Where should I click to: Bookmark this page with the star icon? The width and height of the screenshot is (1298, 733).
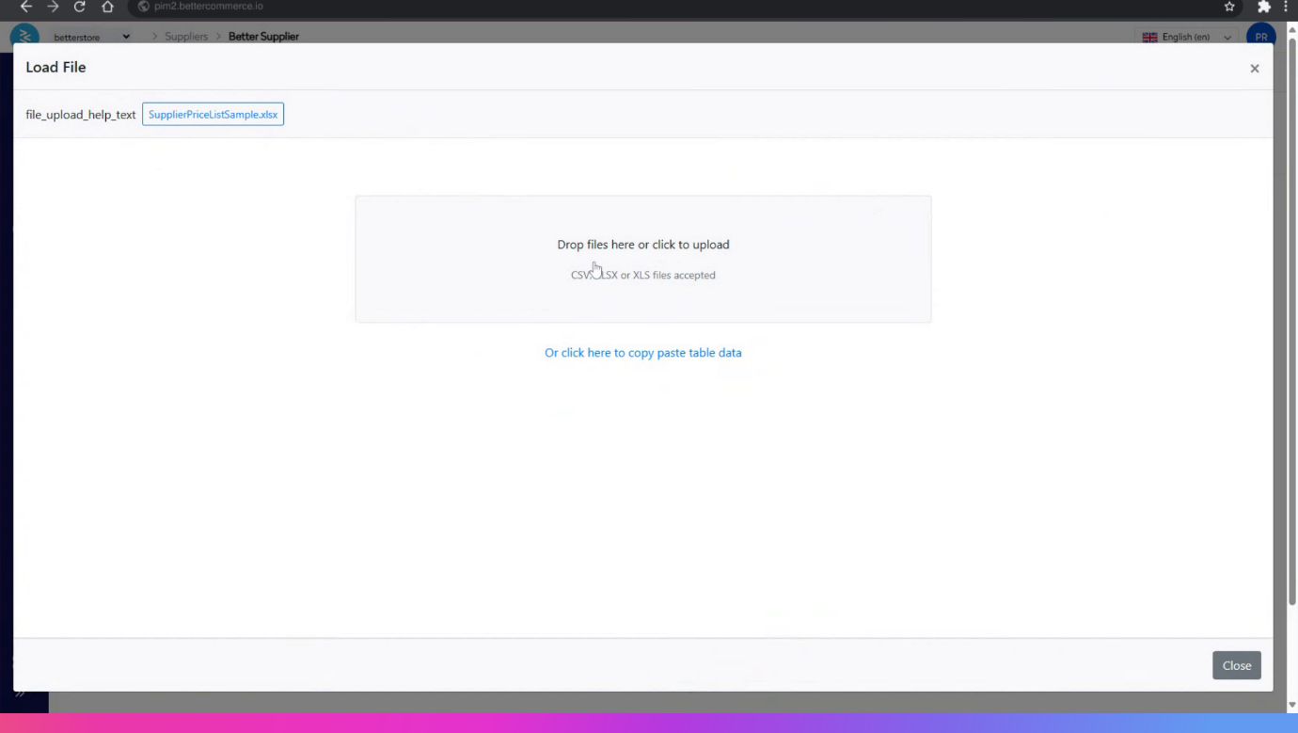point(1229,7)
